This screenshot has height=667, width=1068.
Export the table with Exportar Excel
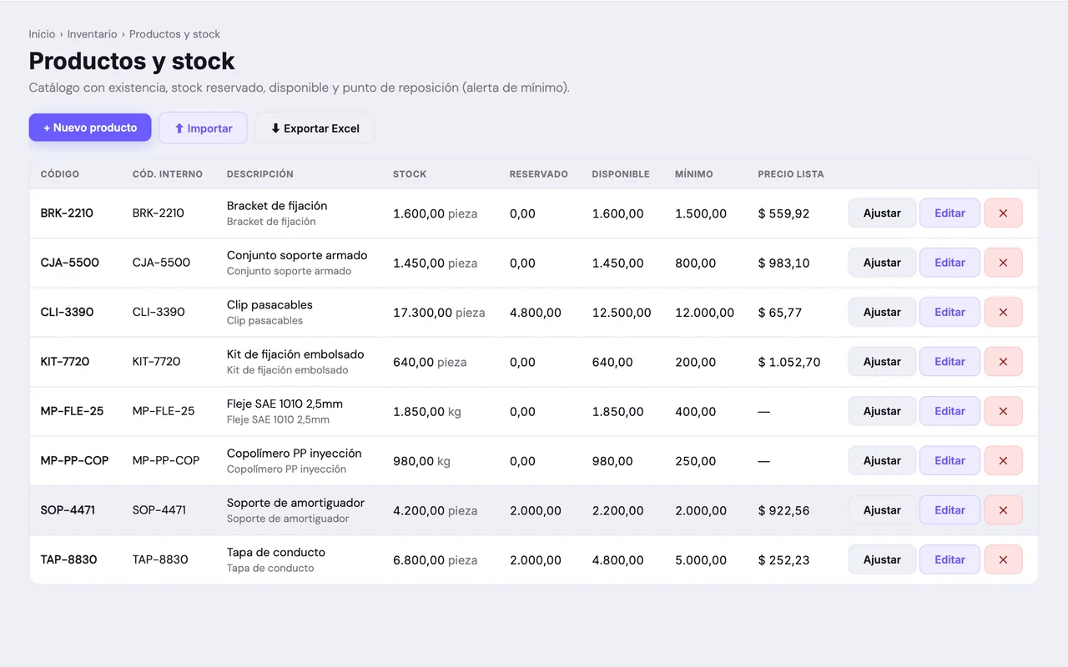(315, 128)
